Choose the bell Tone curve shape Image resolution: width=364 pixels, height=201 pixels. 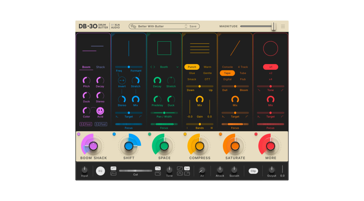[180, 174]
